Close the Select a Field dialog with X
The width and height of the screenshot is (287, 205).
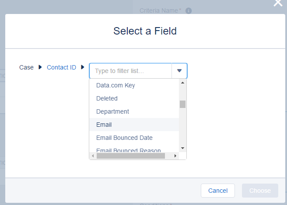(x=278, y=3)
